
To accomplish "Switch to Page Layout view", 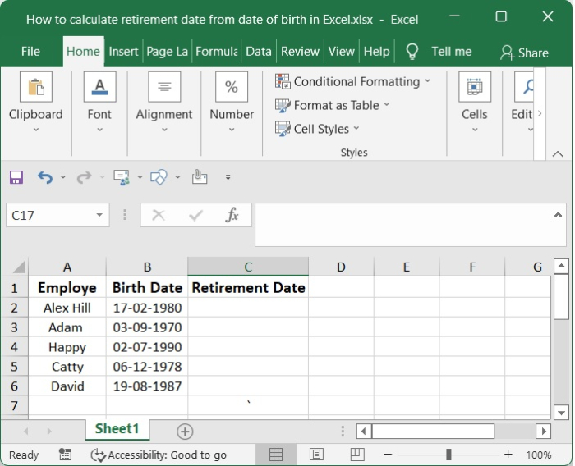I will pos(316,455).
